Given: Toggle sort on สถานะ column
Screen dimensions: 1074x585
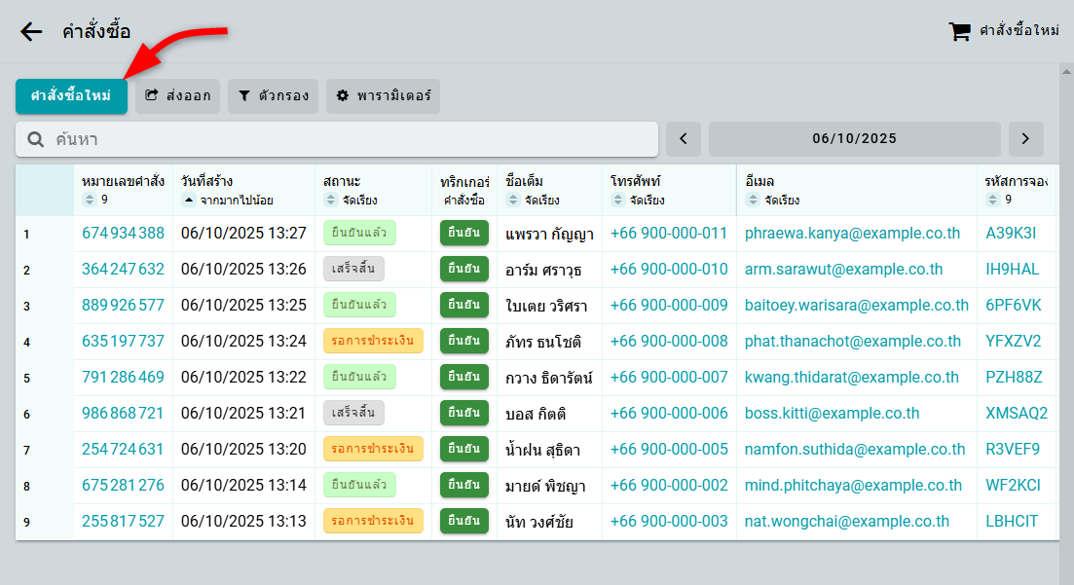Looking at the screenshot, I should click(x=331, y=200).
